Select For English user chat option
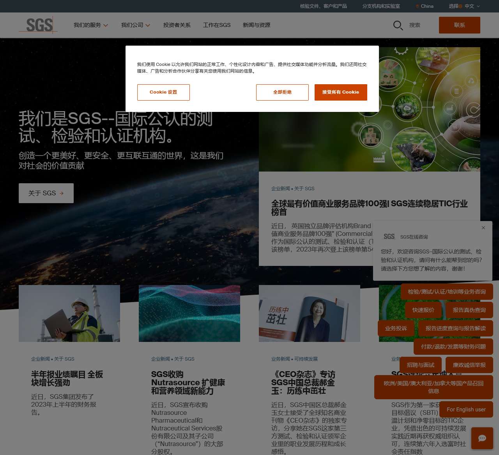This screenshot has width=499, height=455. click(x=466, y=409)
